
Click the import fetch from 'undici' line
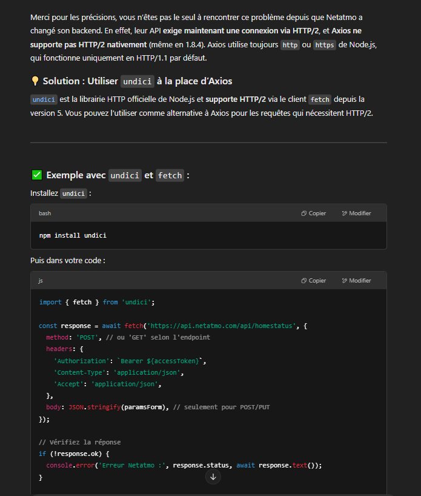pos(97,302)
